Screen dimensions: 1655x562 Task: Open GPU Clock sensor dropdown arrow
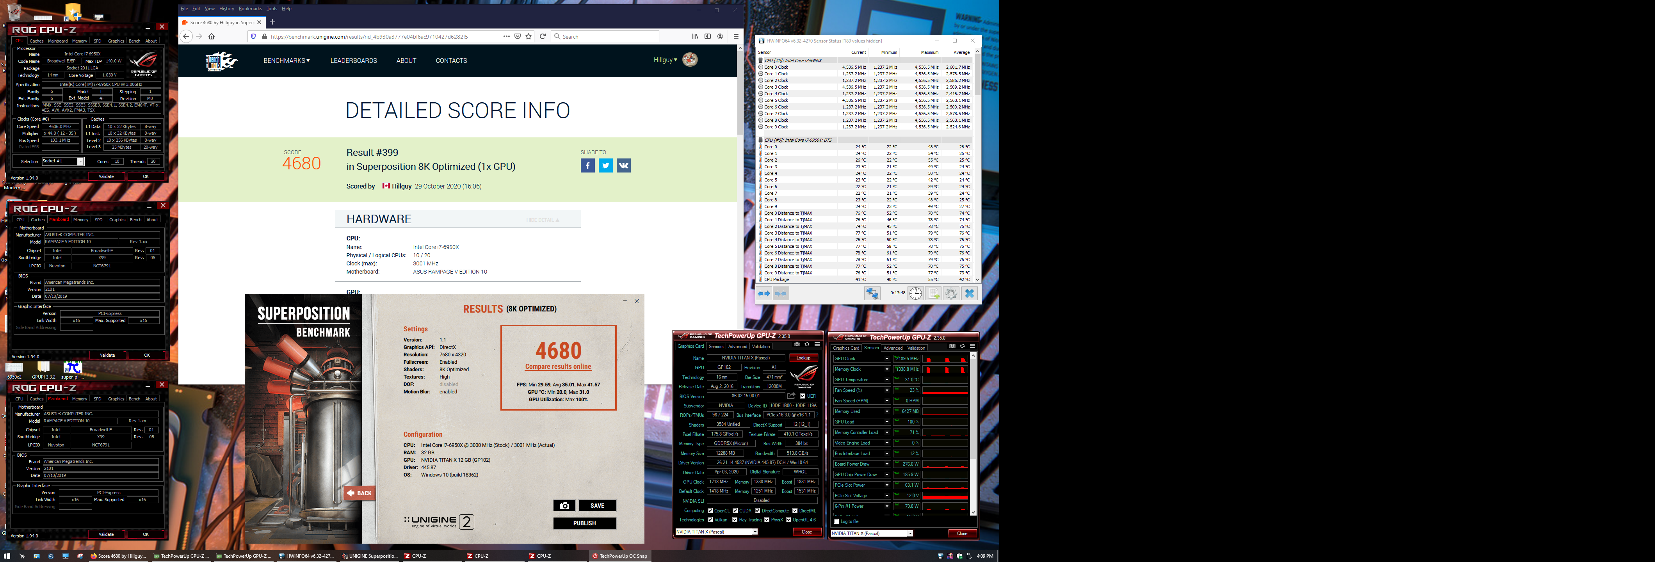(x=886, y=359)
